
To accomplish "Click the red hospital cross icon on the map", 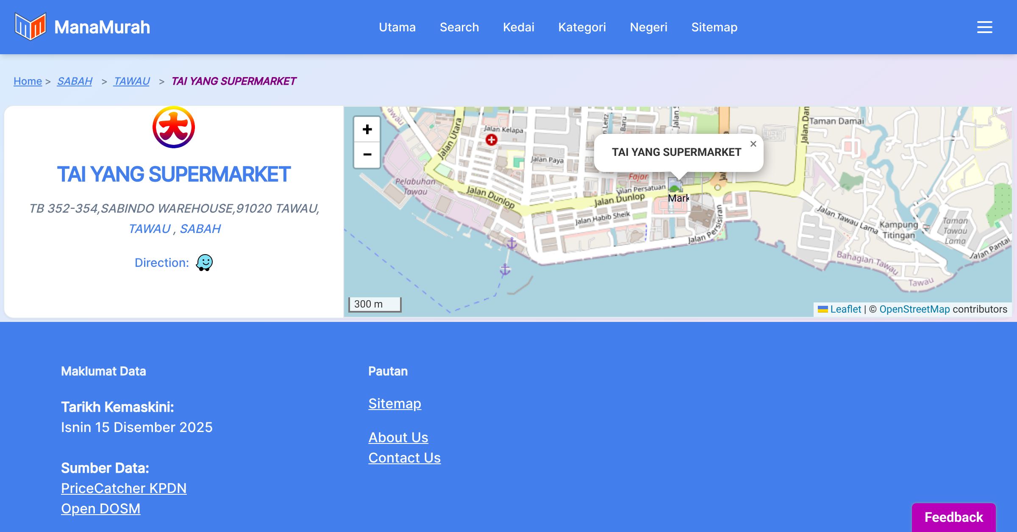I will [491, 140].
